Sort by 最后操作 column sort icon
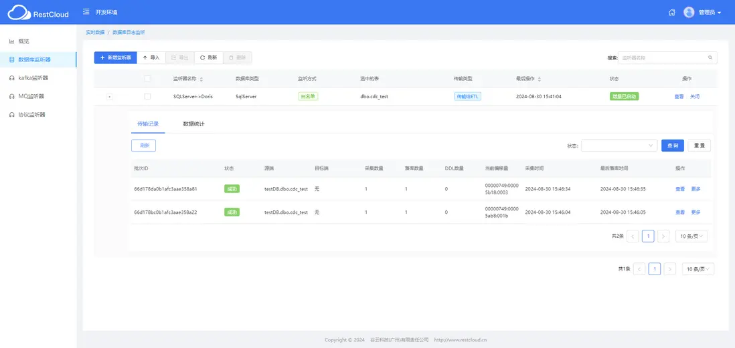The image size is (735, 348). pyautogui.click(x=539, y=79)
